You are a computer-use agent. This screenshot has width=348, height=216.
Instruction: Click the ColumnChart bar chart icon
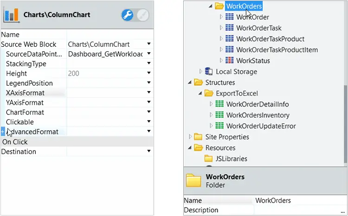pos(11,15)
